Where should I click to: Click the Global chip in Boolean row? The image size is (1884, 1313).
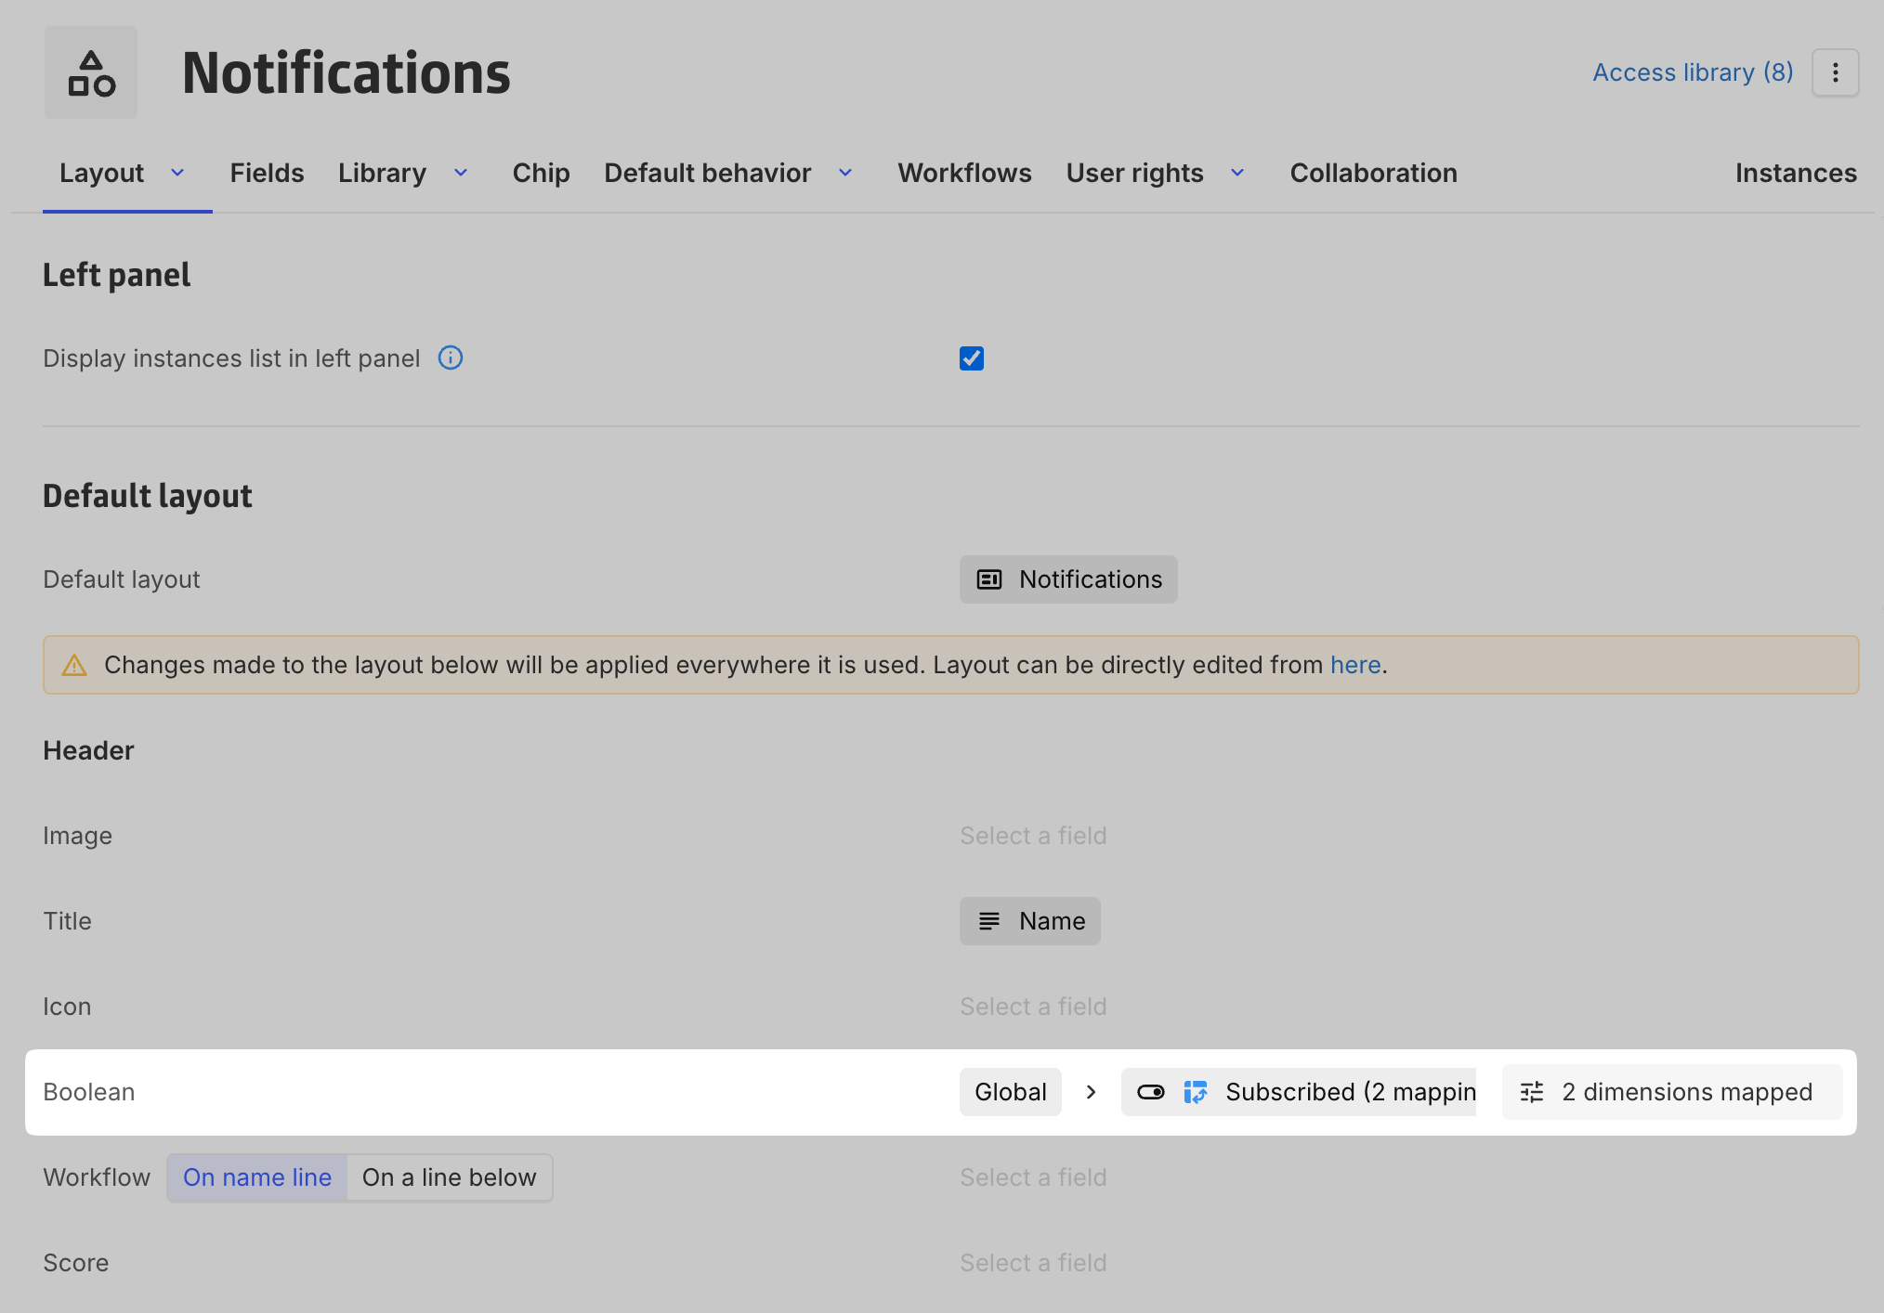pyautogui.click(x=1010, y=1092)
